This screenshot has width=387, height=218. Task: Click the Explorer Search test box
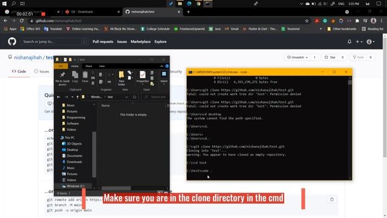point(155,97)
